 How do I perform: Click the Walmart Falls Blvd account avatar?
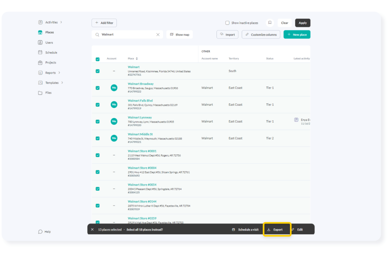tap(114, 105)
